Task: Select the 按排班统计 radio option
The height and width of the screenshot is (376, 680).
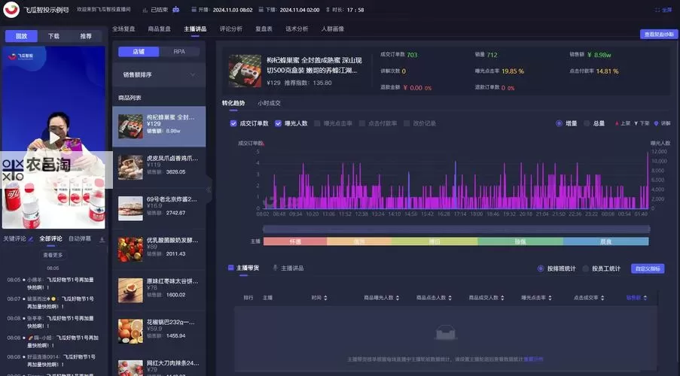Action: pos(541,268)
